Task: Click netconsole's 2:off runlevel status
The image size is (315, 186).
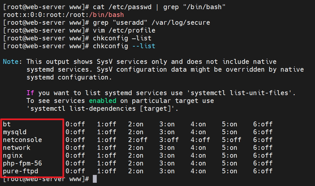Action: [x=137, y=140]
